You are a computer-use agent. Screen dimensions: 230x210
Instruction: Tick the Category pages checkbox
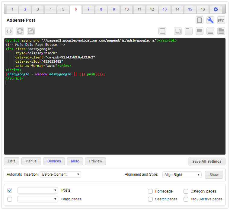coord(186,191)
